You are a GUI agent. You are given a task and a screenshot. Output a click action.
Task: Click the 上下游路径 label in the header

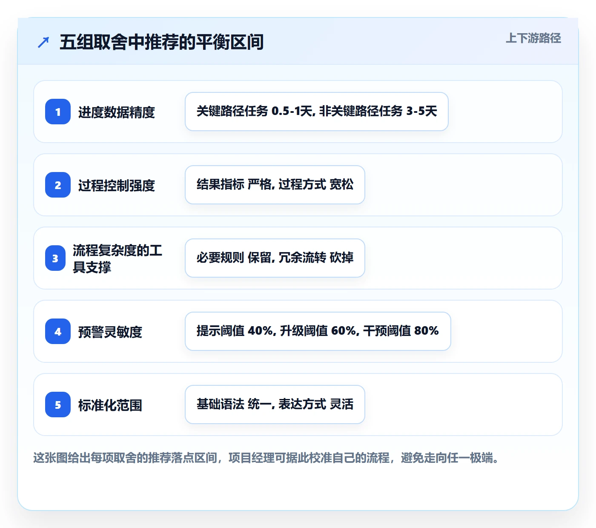(x=533, y=38)
